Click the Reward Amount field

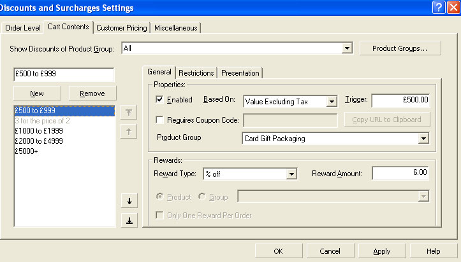pyautogui.click(x=401, y=173)
